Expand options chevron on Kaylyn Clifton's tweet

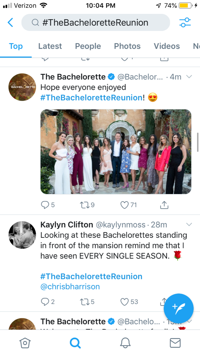click(x=189, y=224)
